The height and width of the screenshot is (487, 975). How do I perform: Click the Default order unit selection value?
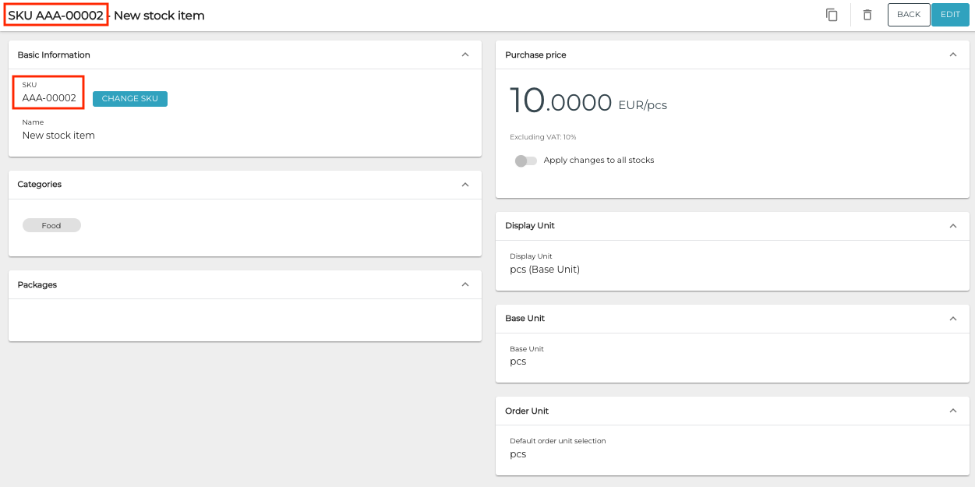518,454
